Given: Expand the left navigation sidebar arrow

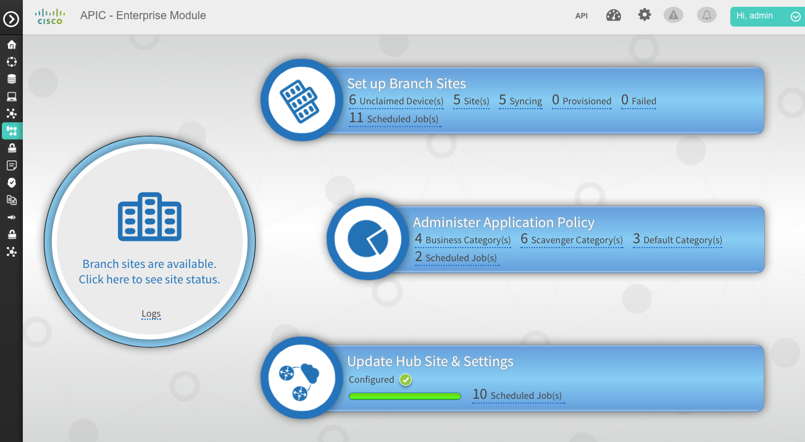Looking at the screenshot, I should pos(11,19).
